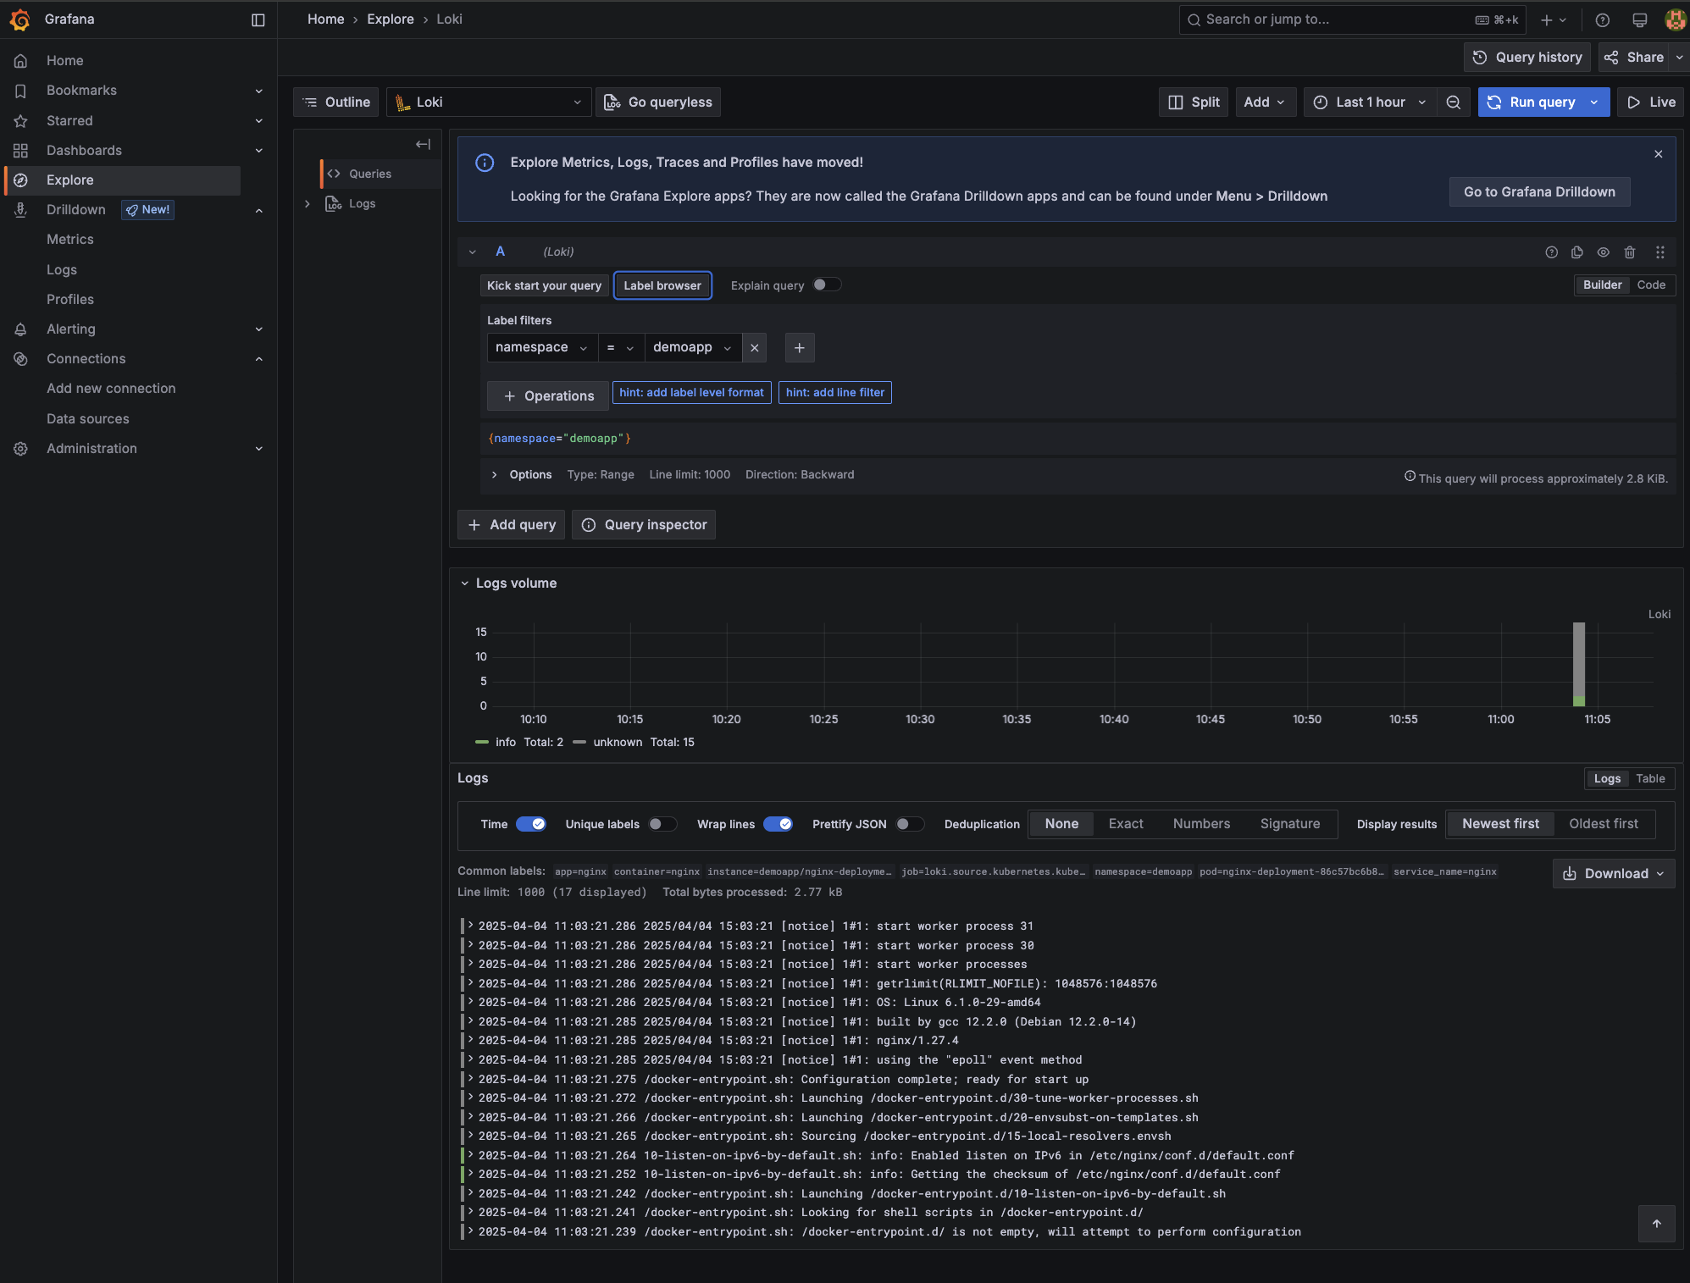Click the gray bar in Logs volume
This screenshot has width=1690, height=1283.
(x=1578, y=658)
